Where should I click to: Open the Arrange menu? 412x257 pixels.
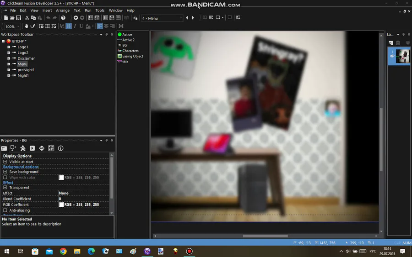[63, 10]
